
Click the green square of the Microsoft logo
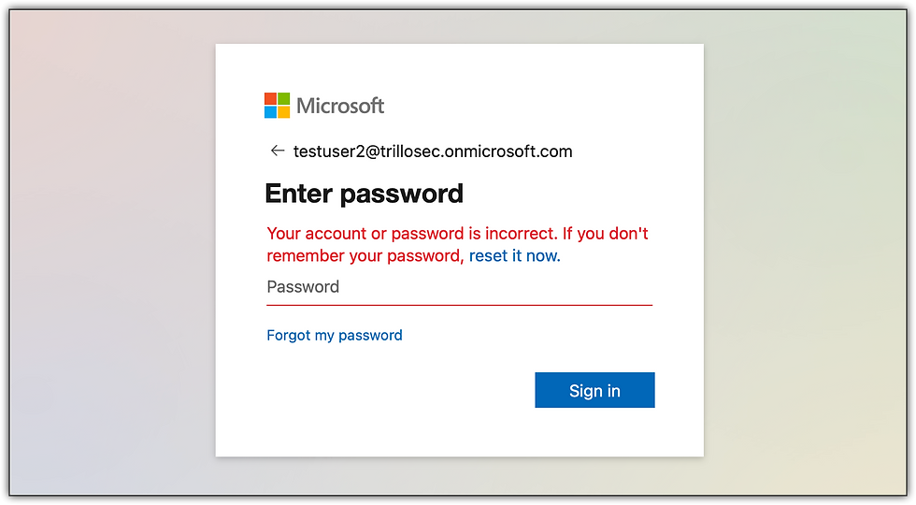coord(283,98)
